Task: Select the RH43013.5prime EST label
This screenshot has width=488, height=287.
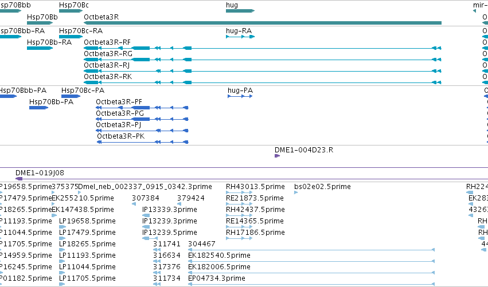Action: (x=255, y=187)
